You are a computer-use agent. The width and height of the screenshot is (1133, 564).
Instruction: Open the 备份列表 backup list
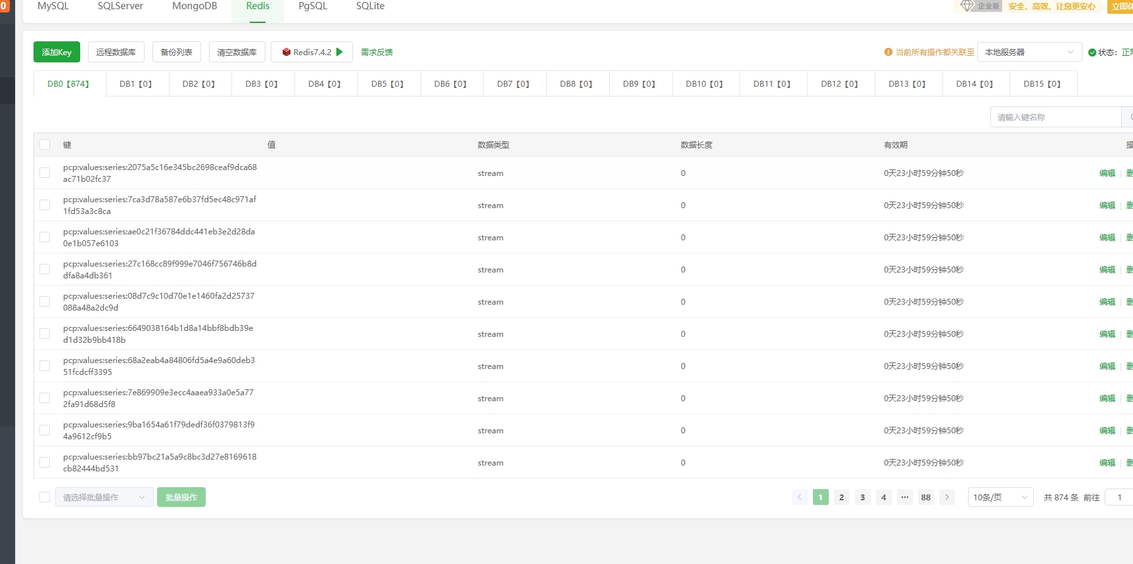click(177, 52)
